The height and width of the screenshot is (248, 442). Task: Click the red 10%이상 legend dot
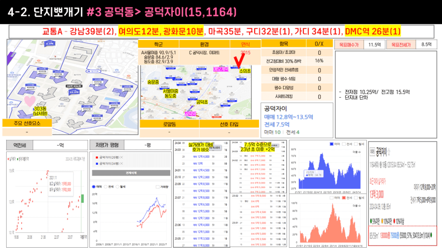coord(394,222)
